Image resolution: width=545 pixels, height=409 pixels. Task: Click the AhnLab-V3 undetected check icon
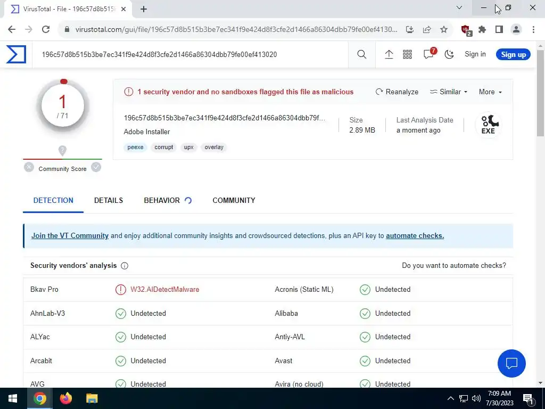121,313
